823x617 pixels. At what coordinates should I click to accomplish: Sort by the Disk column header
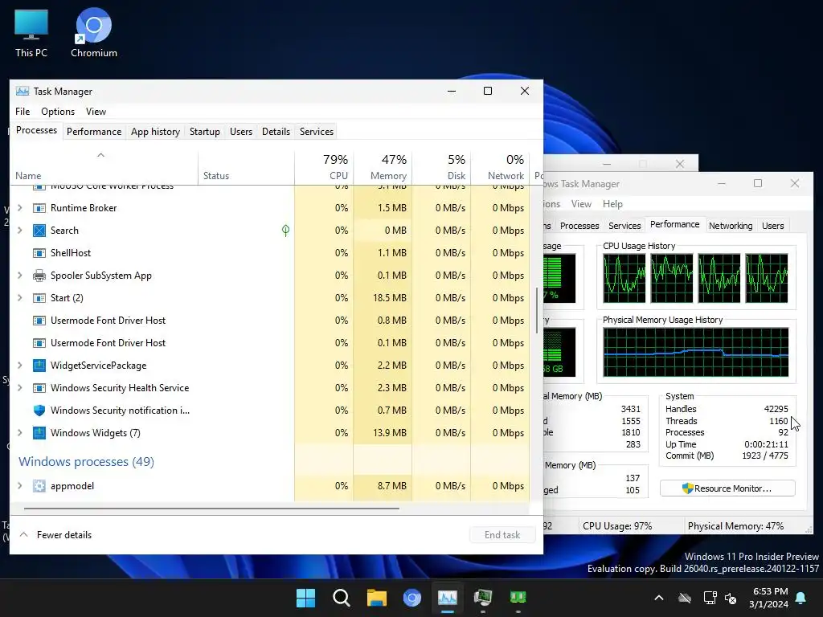(x=442, y=167)
